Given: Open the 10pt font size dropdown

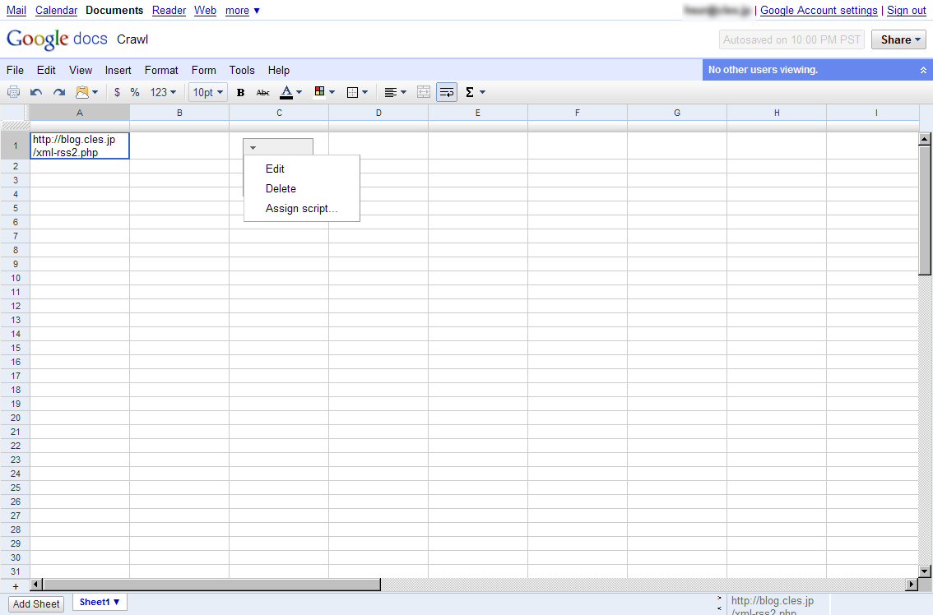Looking at the screenshot, I should click(208, 92).
